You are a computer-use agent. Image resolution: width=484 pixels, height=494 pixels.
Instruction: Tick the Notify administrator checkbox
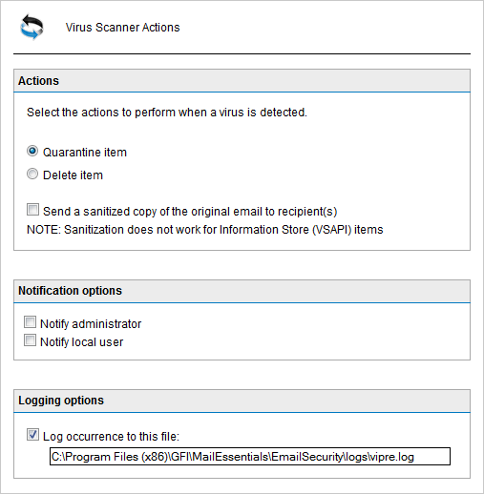point(30,322)
